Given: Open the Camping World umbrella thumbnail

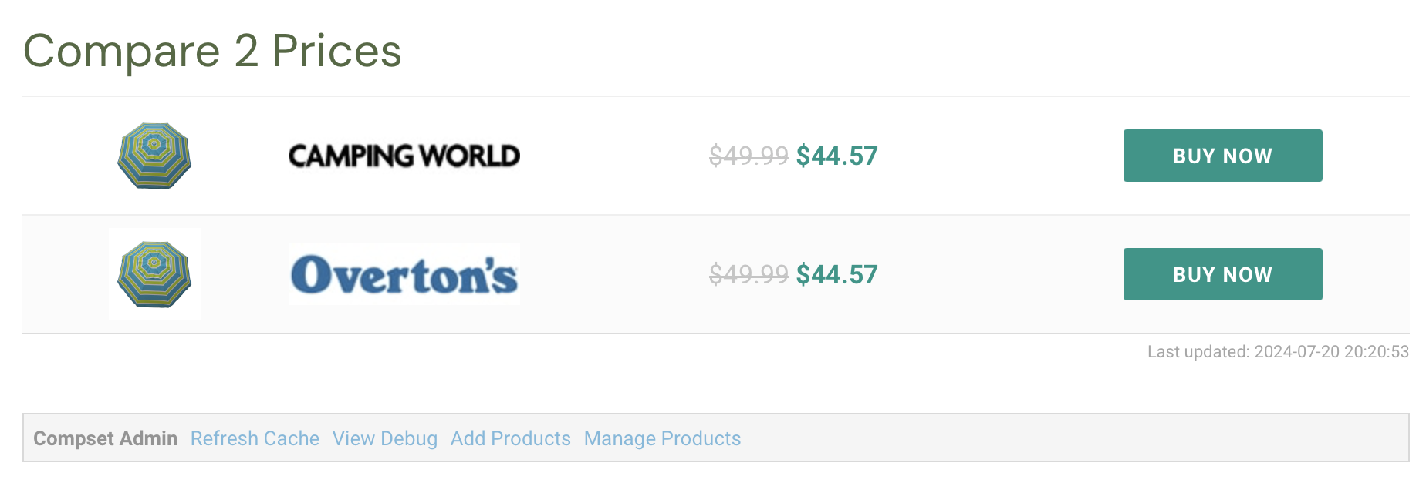Looking at the screenshot, I should (x=154, y=156).
